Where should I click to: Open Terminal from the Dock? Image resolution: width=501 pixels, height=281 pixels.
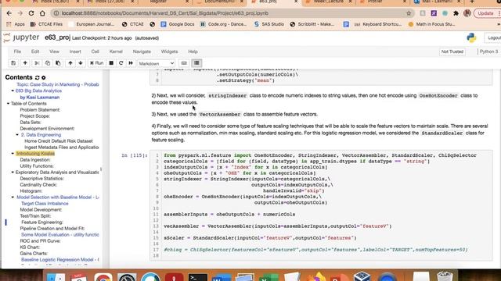coord(197,277)
